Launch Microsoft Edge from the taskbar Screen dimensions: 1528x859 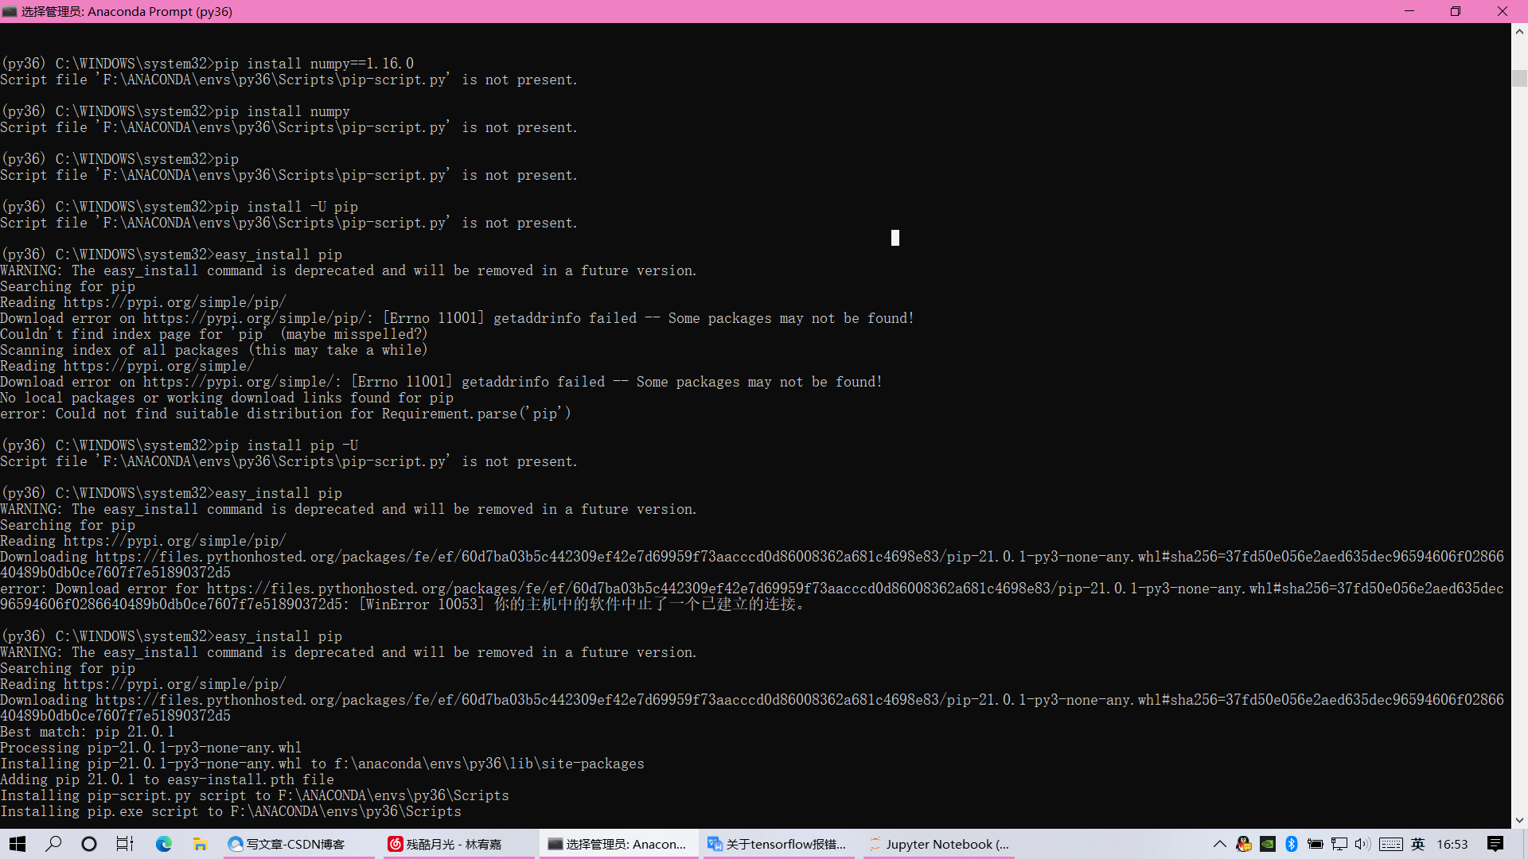(x=164, y=844)
